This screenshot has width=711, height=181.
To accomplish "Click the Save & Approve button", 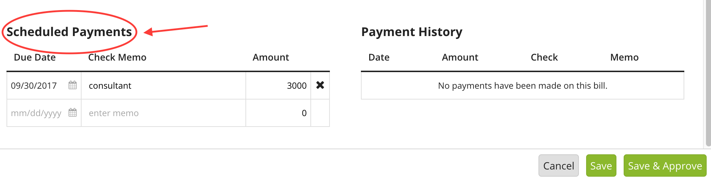I will (x=665, y=165).
